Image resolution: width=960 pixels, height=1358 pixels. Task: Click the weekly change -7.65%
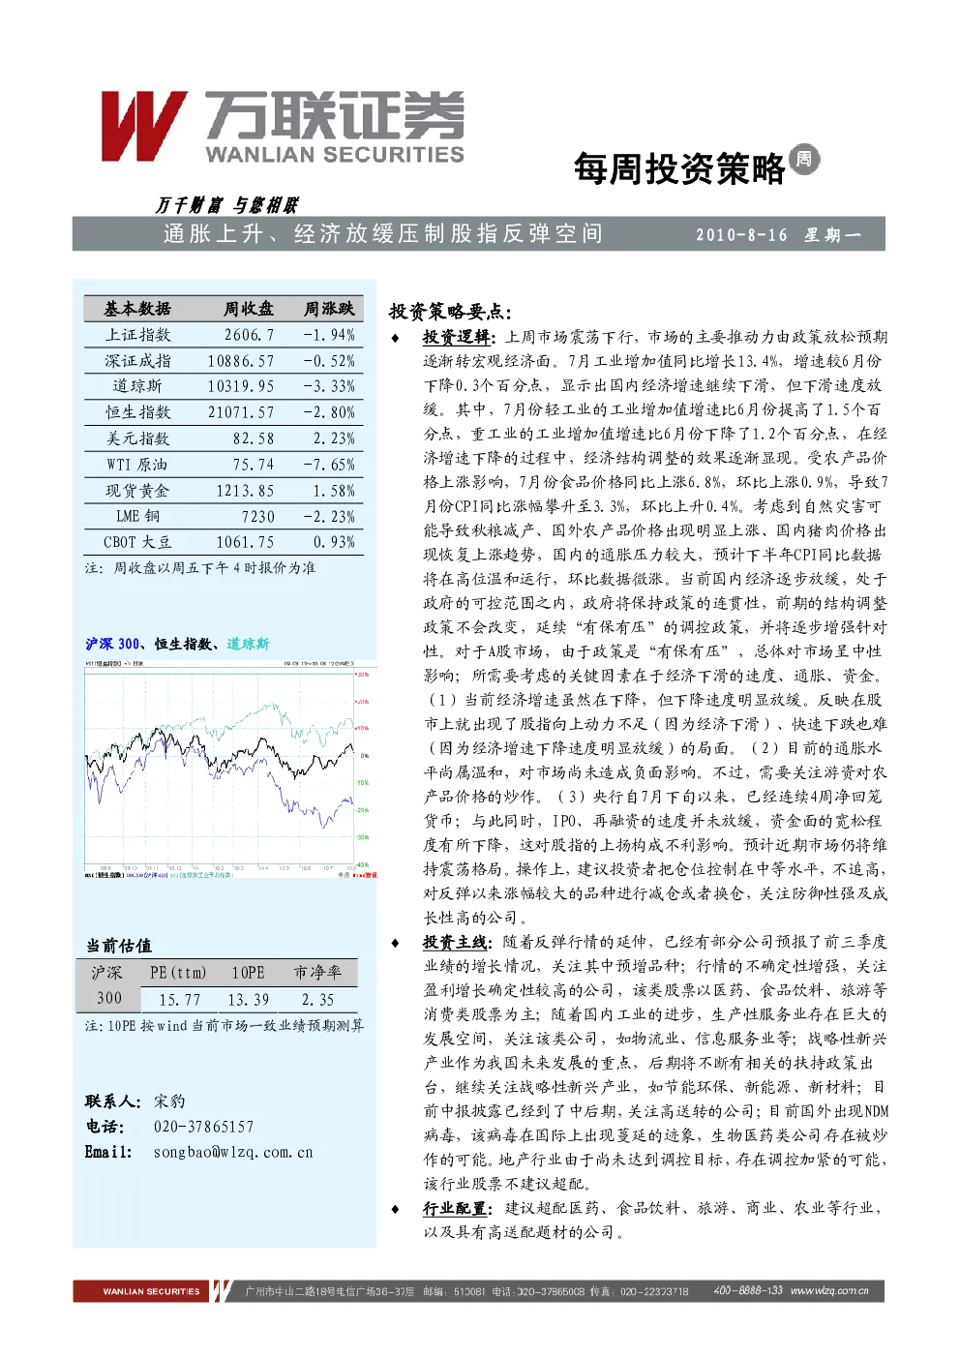click(x=329, y=465)
